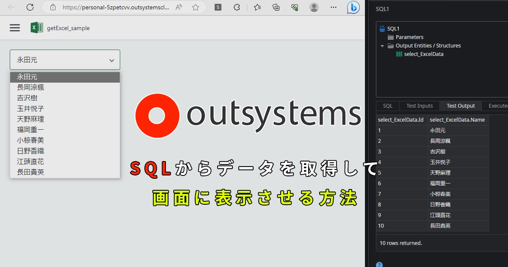This screenshot has height=267, width=508.
Task: Select the Parameters tree item label
Action: [409, 37]
